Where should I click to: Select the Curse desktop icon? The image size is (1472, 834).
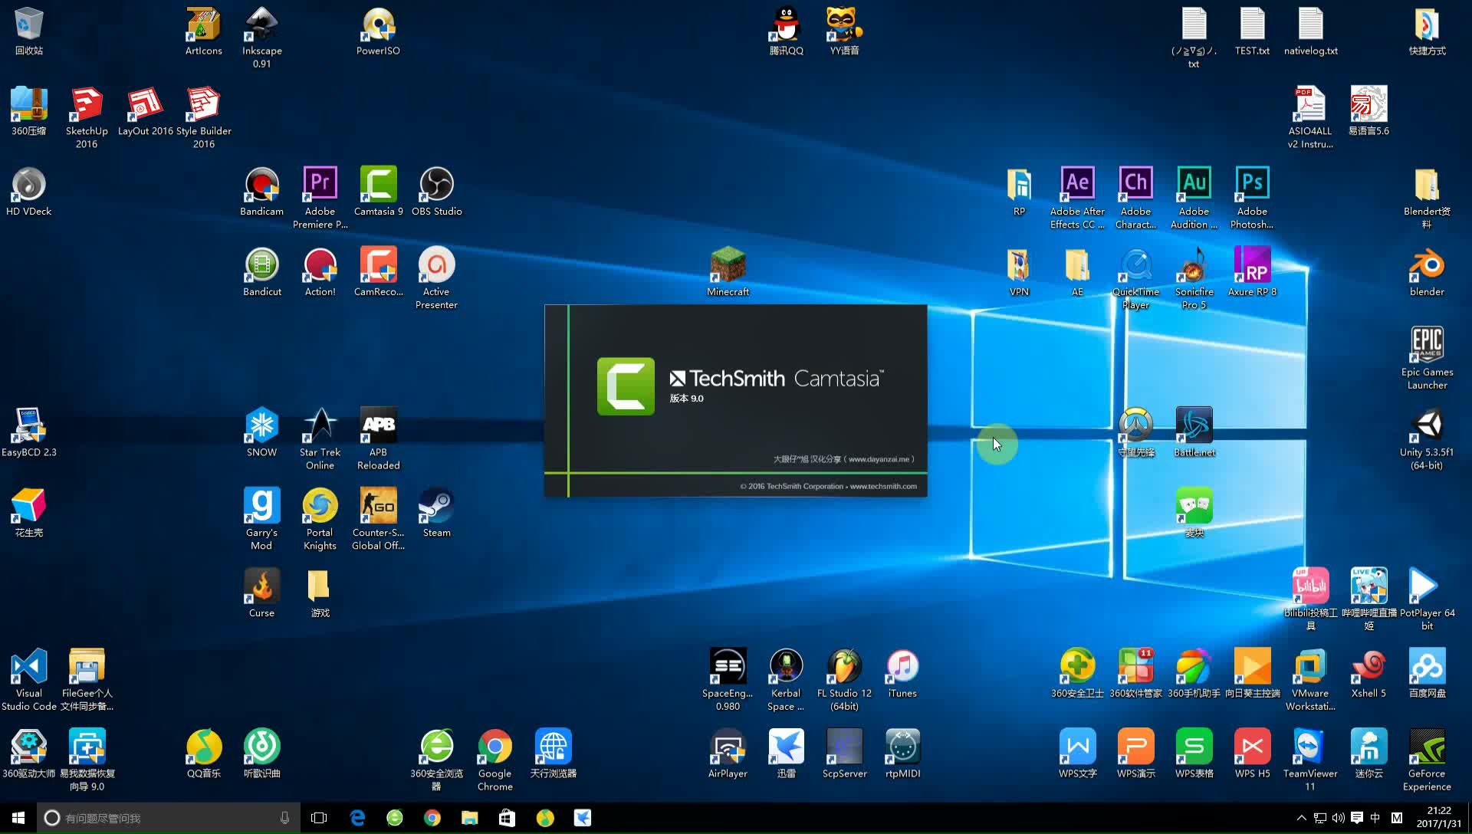(x=261, y=593)
